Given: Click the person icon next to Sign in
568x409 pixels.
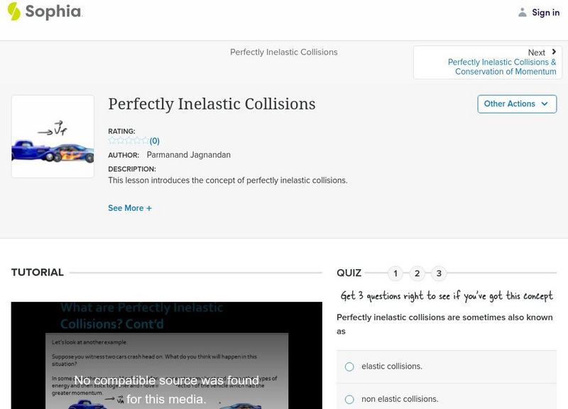Looking at the screenshot, I should click(x=523, y=11).
